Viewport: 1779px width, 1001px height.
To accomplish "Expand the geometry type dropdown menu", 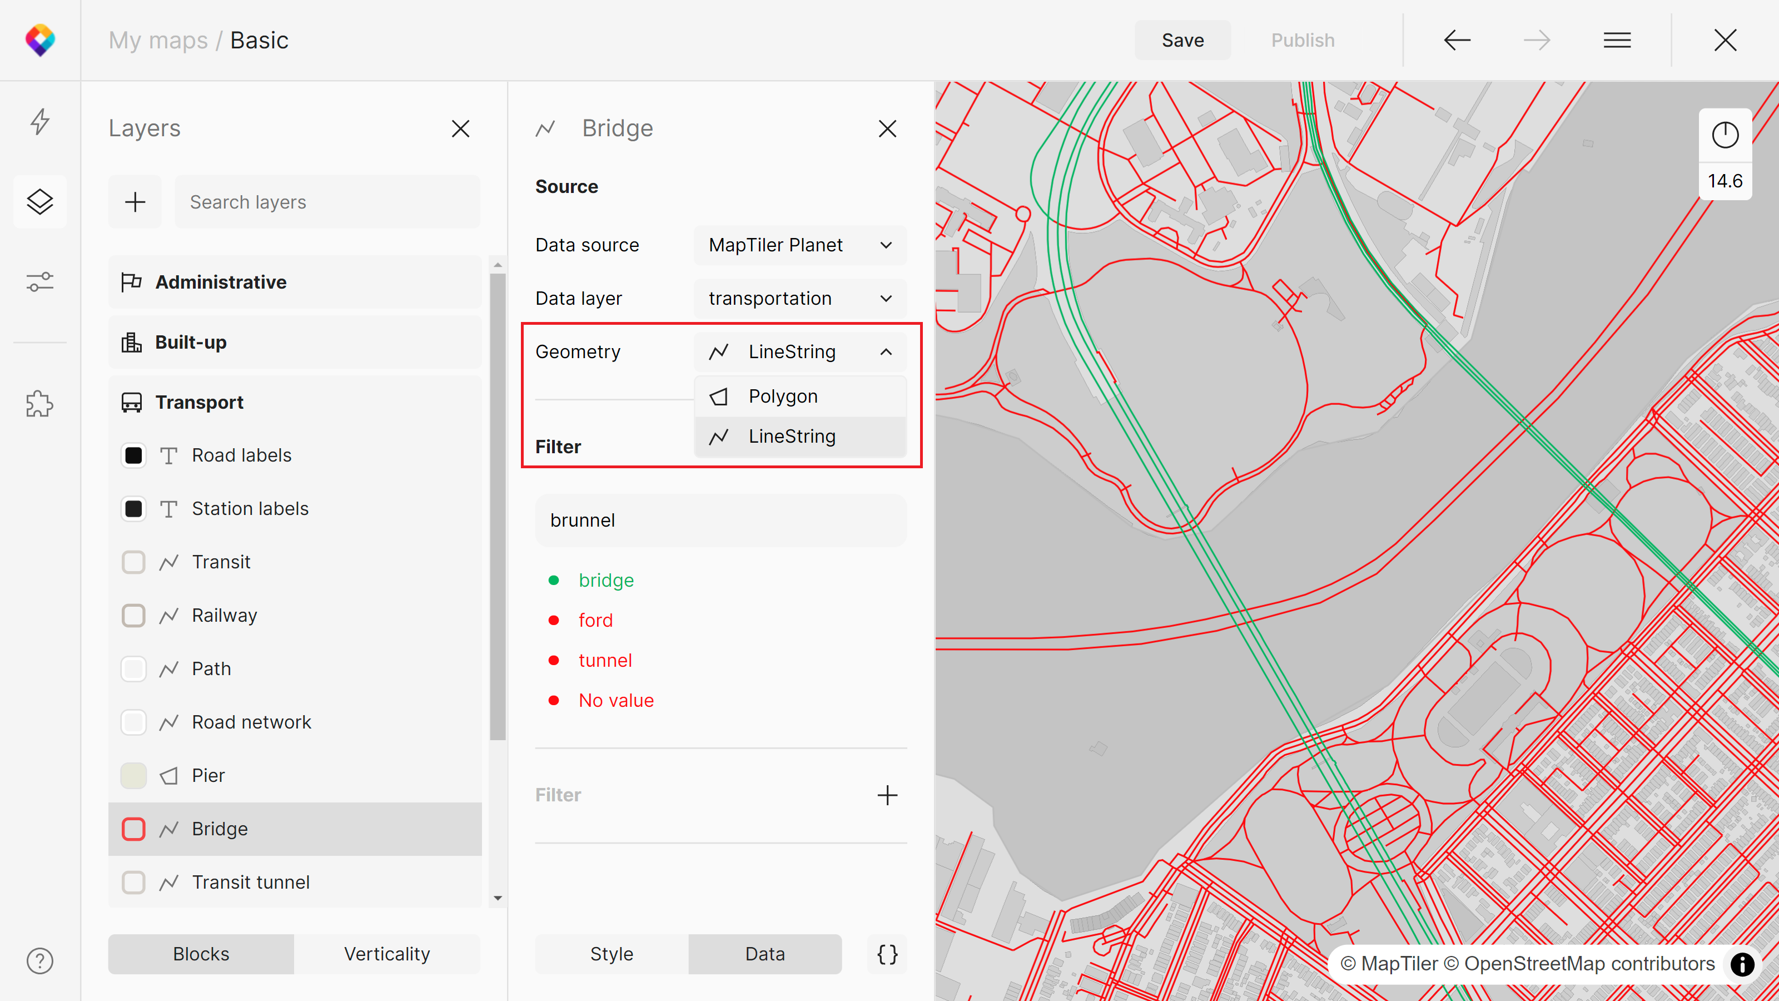I will point(801,352).
